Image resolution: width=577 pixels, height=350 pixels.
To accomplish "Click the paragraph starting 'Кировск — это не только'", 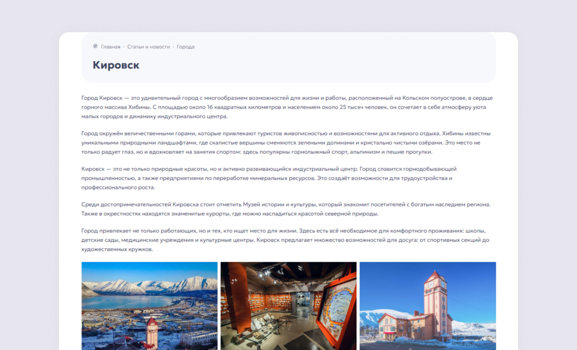I will tap(269, 178).
